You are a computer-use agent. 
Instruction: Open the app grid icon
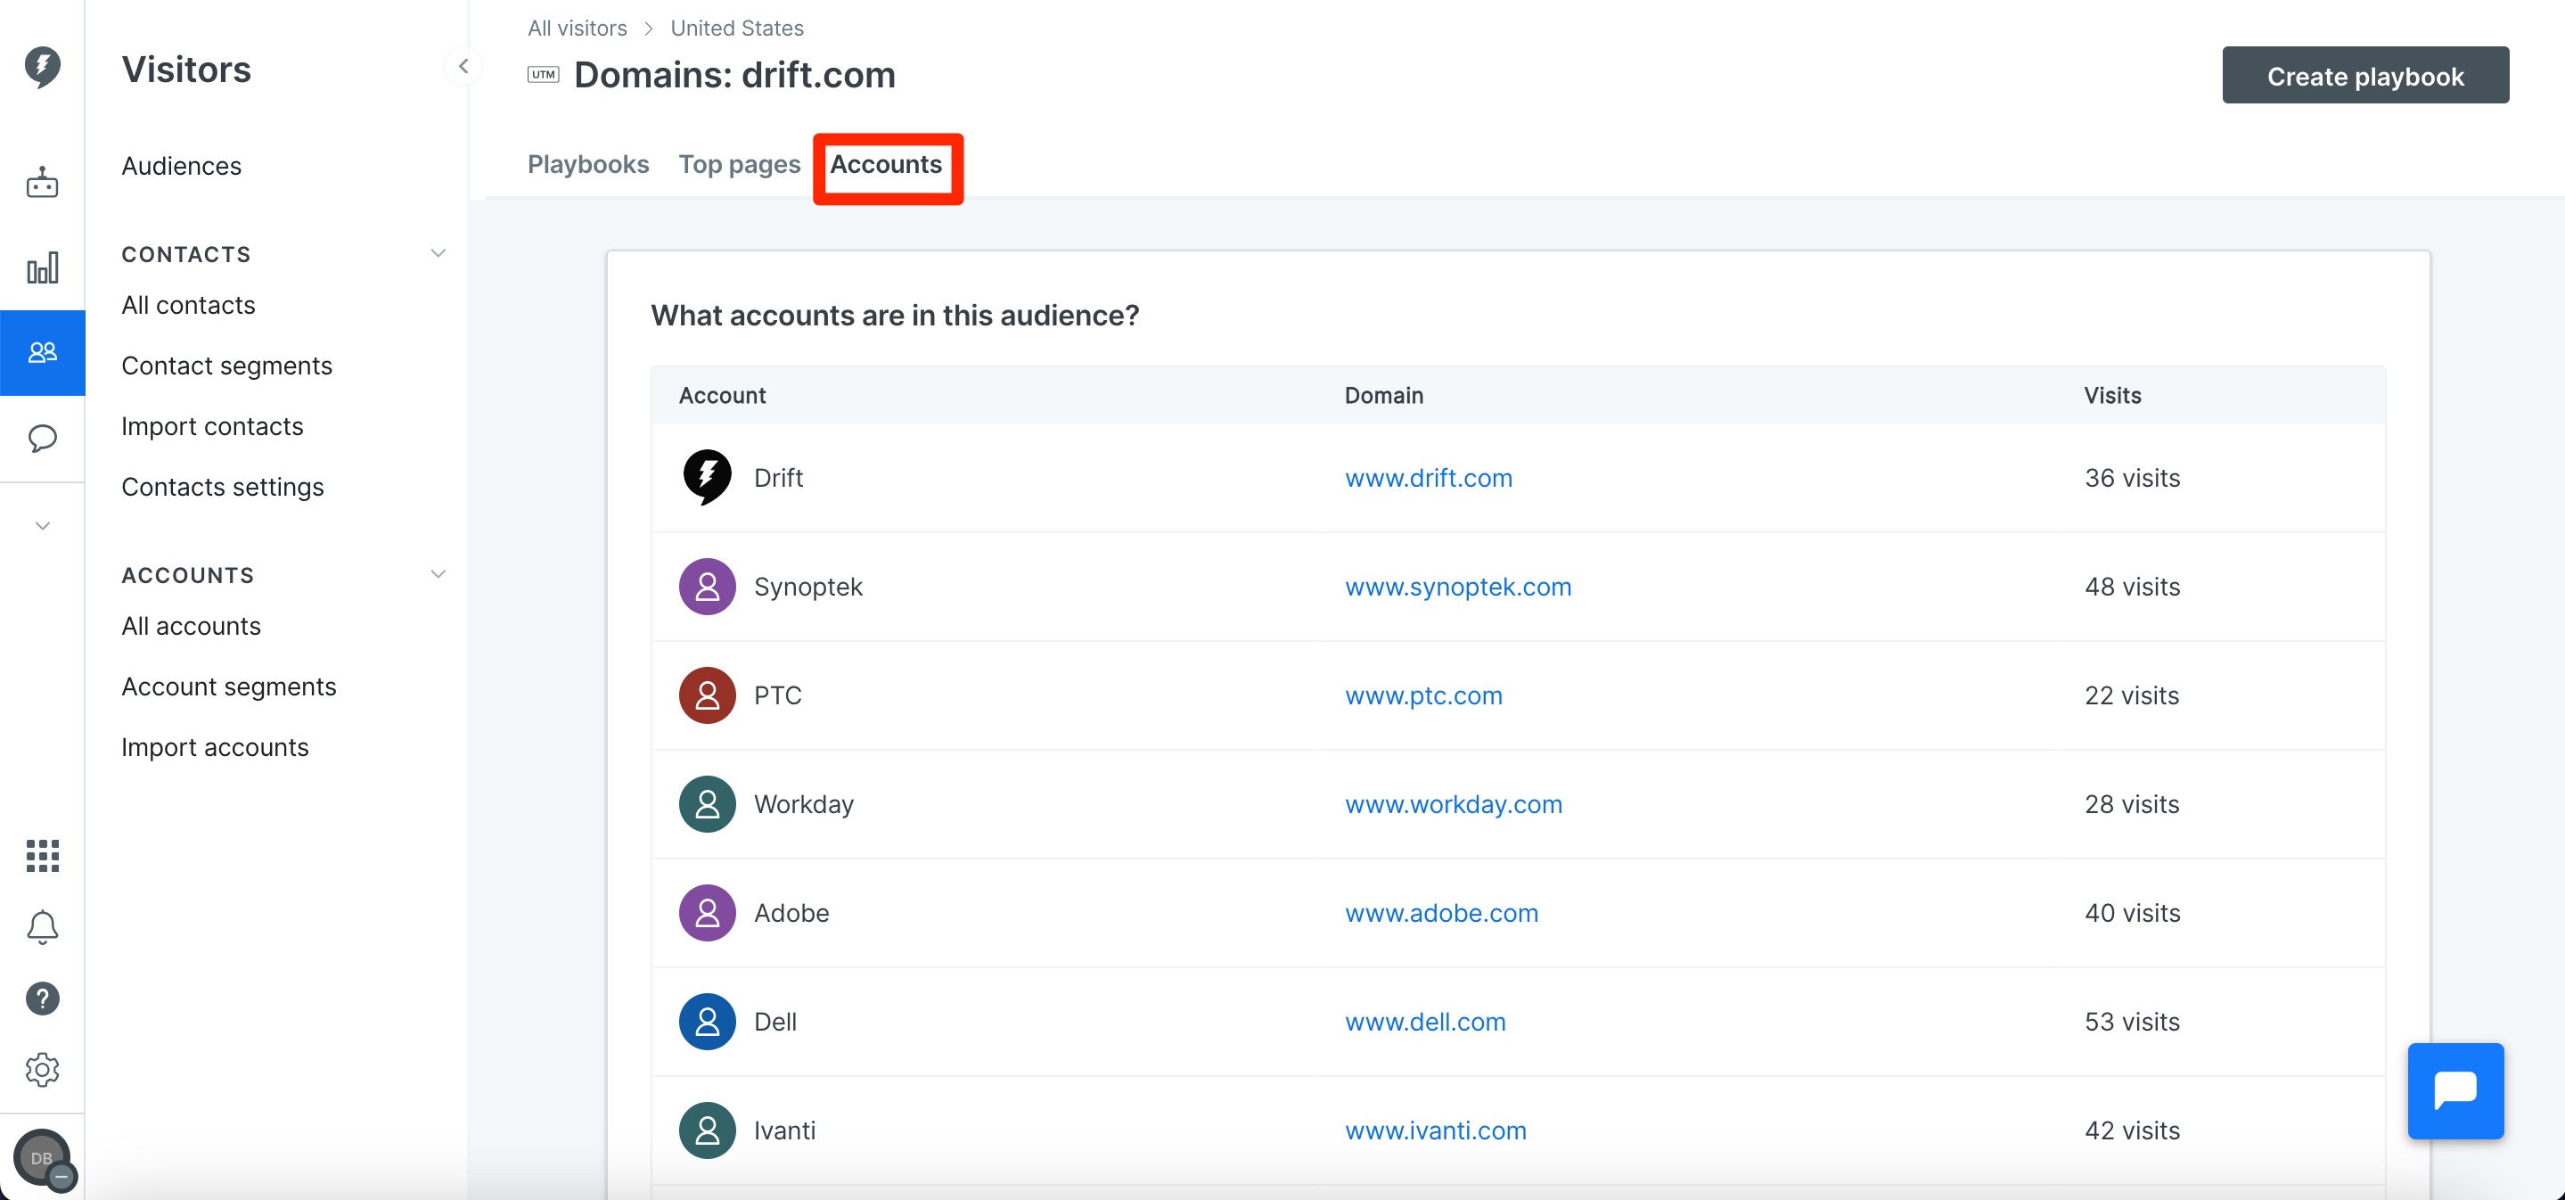(42, 856)
